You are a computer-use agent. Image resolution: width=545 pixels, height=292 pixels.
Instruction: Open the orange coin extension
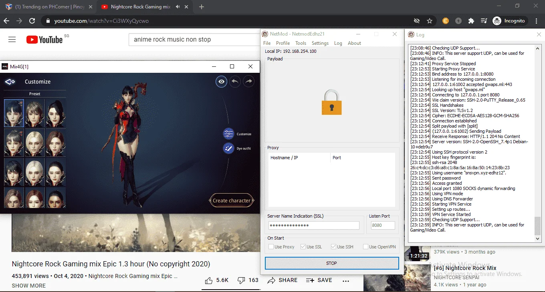446,21
